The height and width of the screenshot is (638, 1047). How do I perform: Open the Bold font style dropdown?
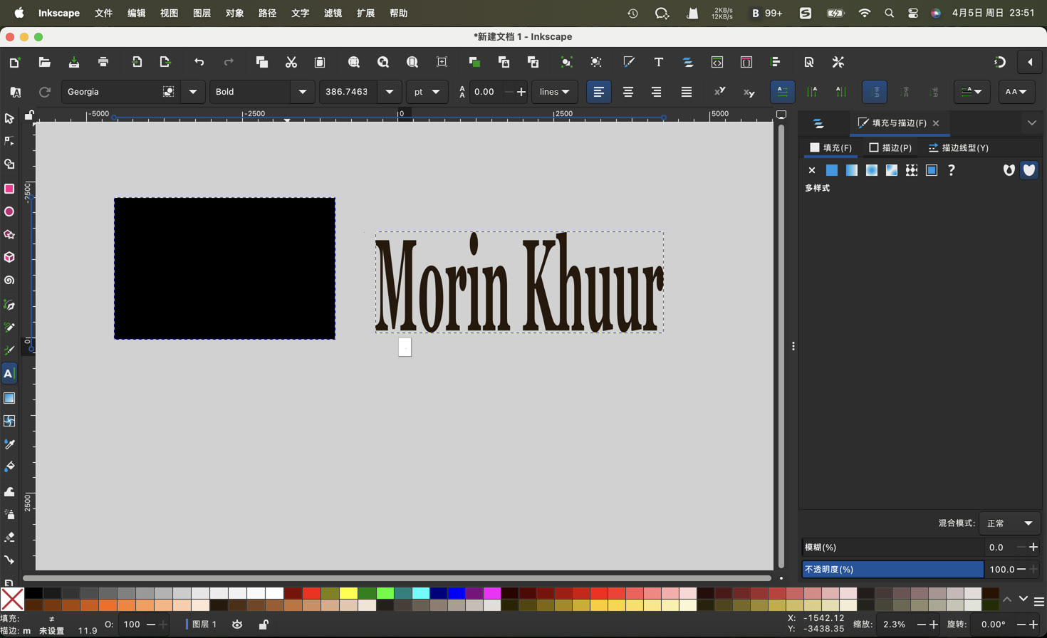coord(303,92)
